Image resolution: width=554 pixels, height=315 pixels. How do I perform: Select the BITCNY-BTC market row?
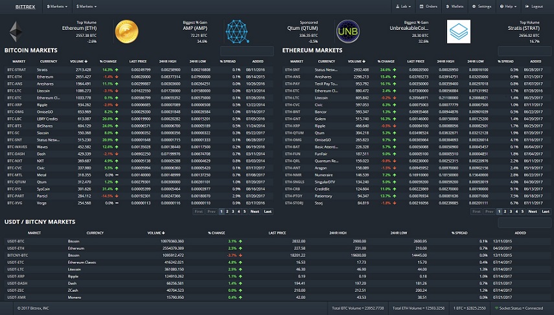tap(278, 255)
